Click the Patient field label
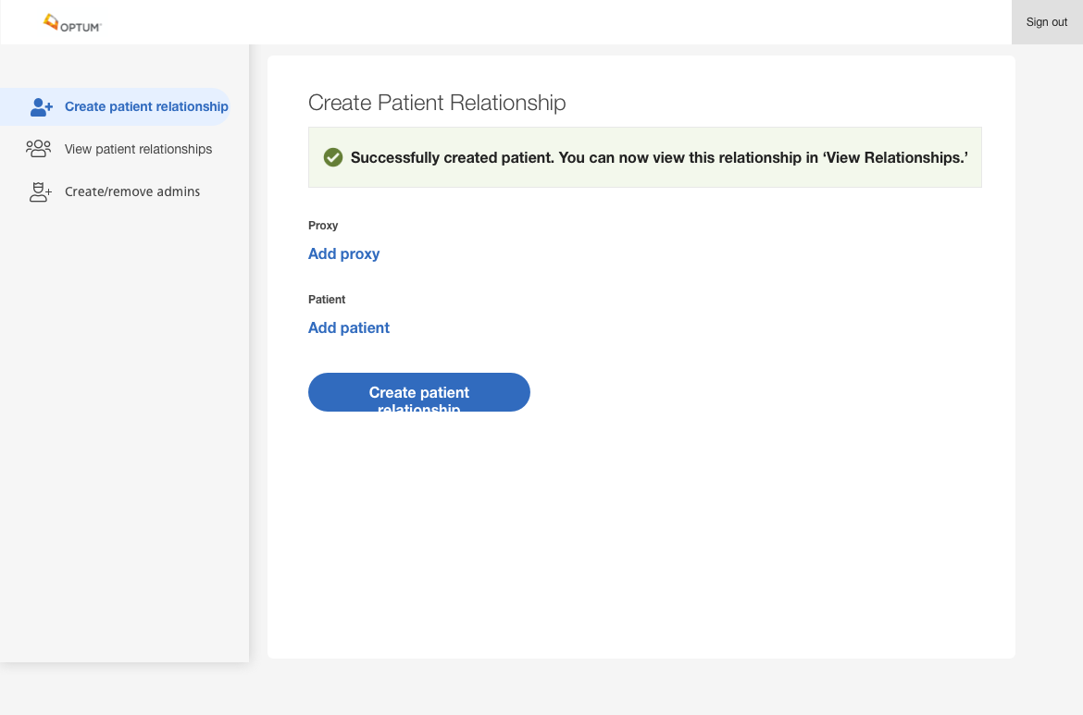 [x=327, y=300]
